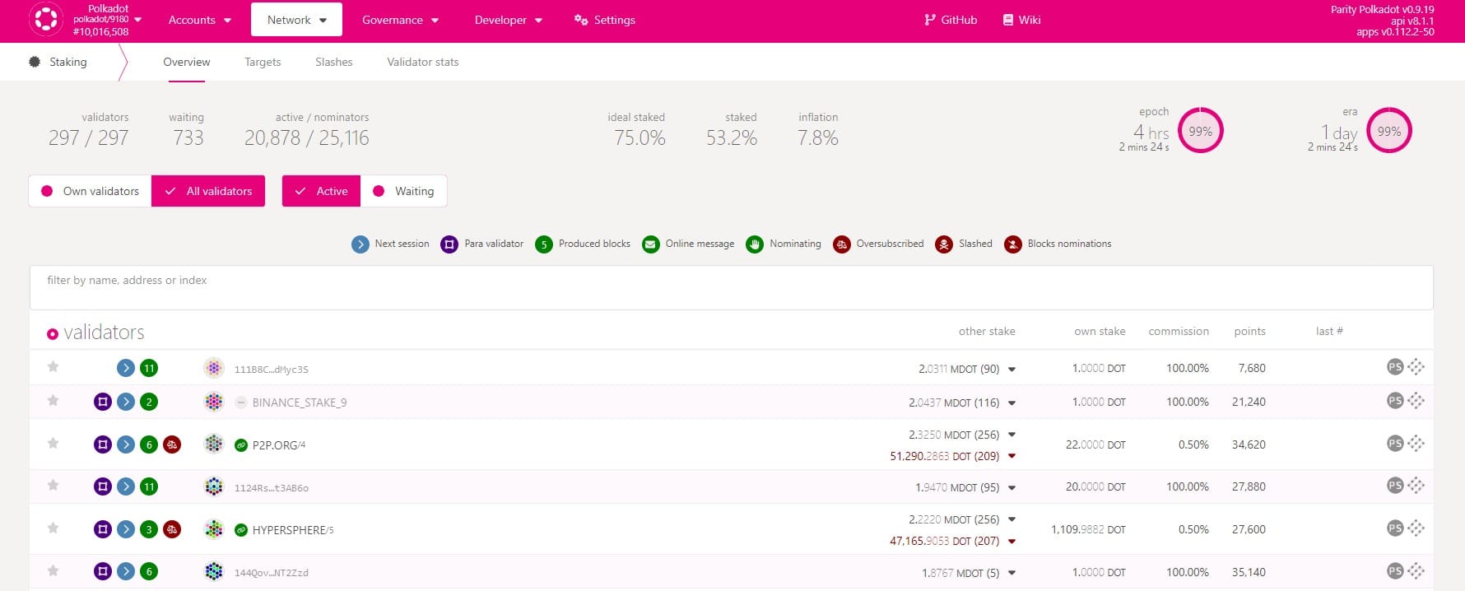Image resolution: width=1465 pixels, height=591 pixels.
Task: Expand P2P.ORG 51,290 DOT oversubscribed stake
Action: pyautogui.click(x=1012, y=456)
